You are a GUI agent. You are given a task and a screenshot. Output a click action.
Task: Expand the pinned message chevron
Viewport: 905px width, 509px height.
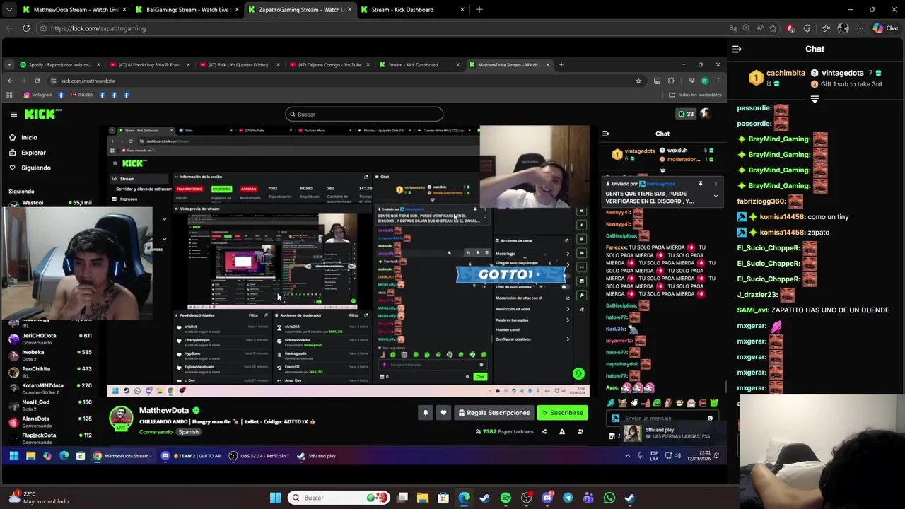coord(715,196)
